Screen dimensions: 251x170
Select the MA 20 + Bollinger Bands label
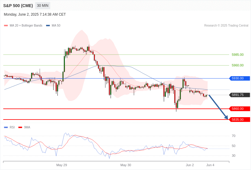(x=26, y=26)
